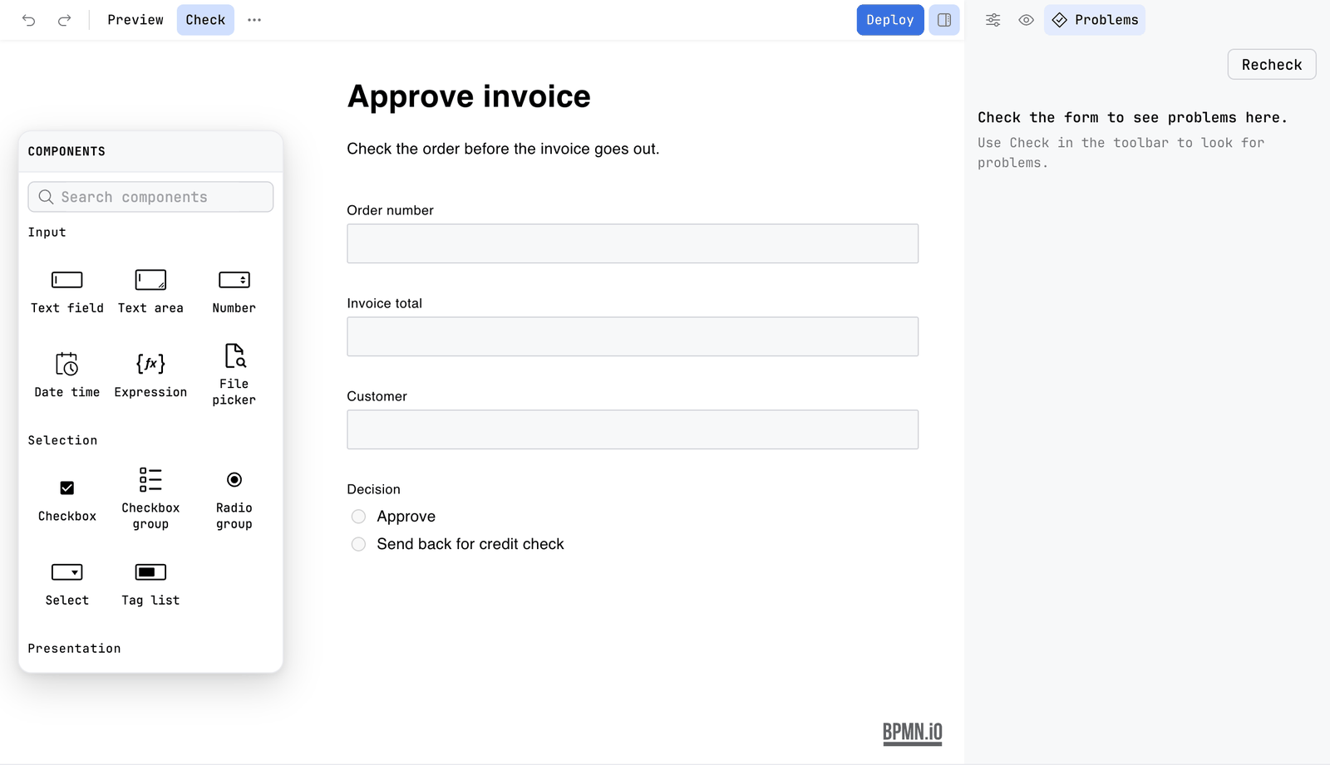Switch to the Preview tab
1330x765 pixels.
click(135, 20)
